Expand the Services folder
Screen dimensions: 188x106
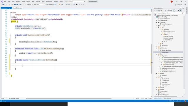[157, 88]
